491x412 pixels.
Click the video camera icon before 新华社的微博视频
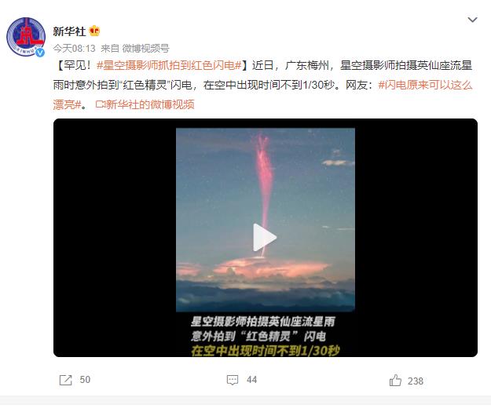tap(101, 104)
